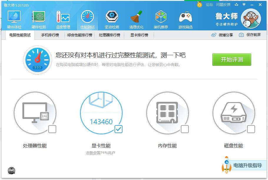
Task: Open the title bar main menu arrow
Action: tap(243, 5)
